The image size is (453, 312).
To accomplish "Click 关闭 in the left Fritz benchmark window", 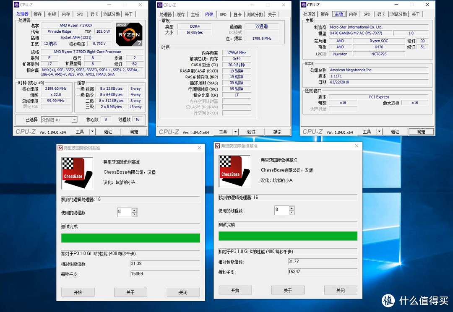I will (x=183, y=292).
